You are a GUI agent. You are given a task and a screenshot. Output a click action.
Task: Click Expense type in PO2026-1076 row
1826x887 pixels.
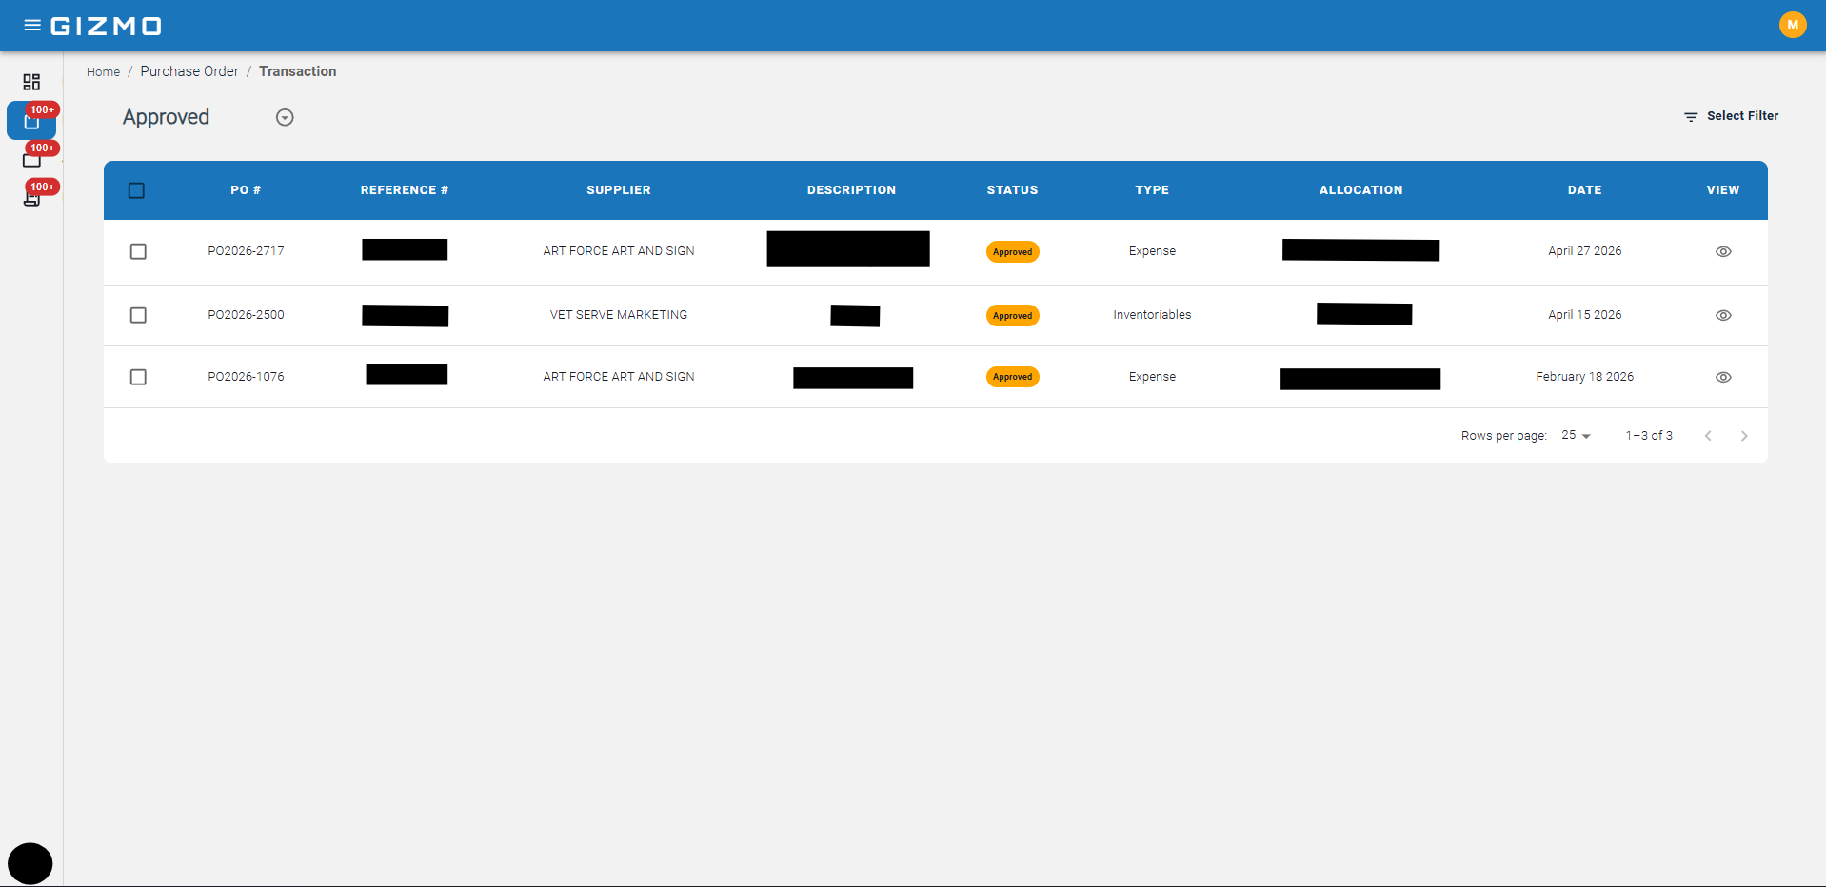[x=1152, y=377]
